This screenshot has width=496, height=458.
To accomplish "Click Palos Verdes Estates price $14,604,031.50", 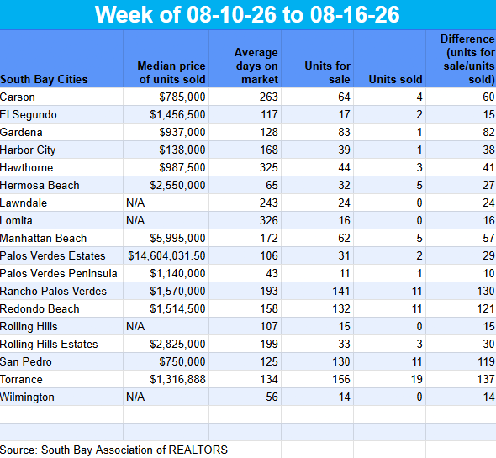I will [166, 255].
